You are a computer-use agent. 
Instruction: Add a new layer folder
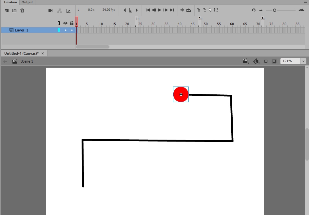[x=14, y=10]
